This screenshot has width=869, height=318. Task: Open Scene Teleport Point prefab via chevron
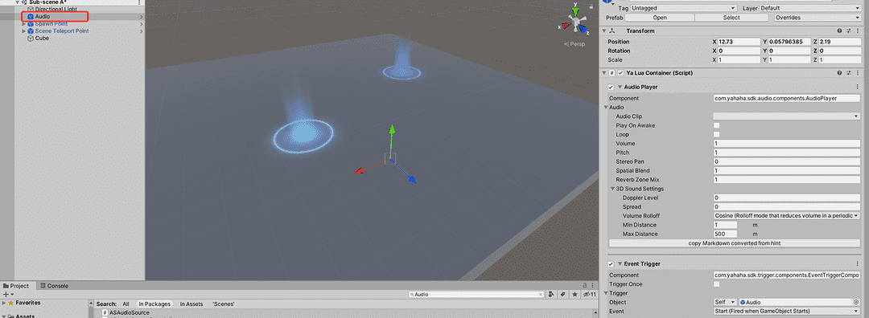142,31
